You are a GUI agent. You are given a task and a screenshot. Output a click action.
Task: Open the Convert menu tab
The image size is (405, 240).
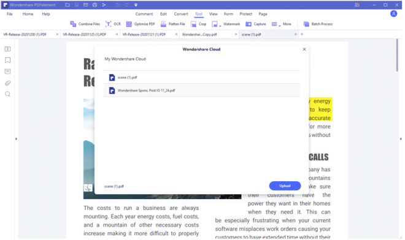tap(181, 14)
